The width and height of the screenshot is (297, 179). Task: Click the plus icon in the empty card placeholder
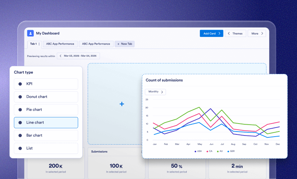122,104
